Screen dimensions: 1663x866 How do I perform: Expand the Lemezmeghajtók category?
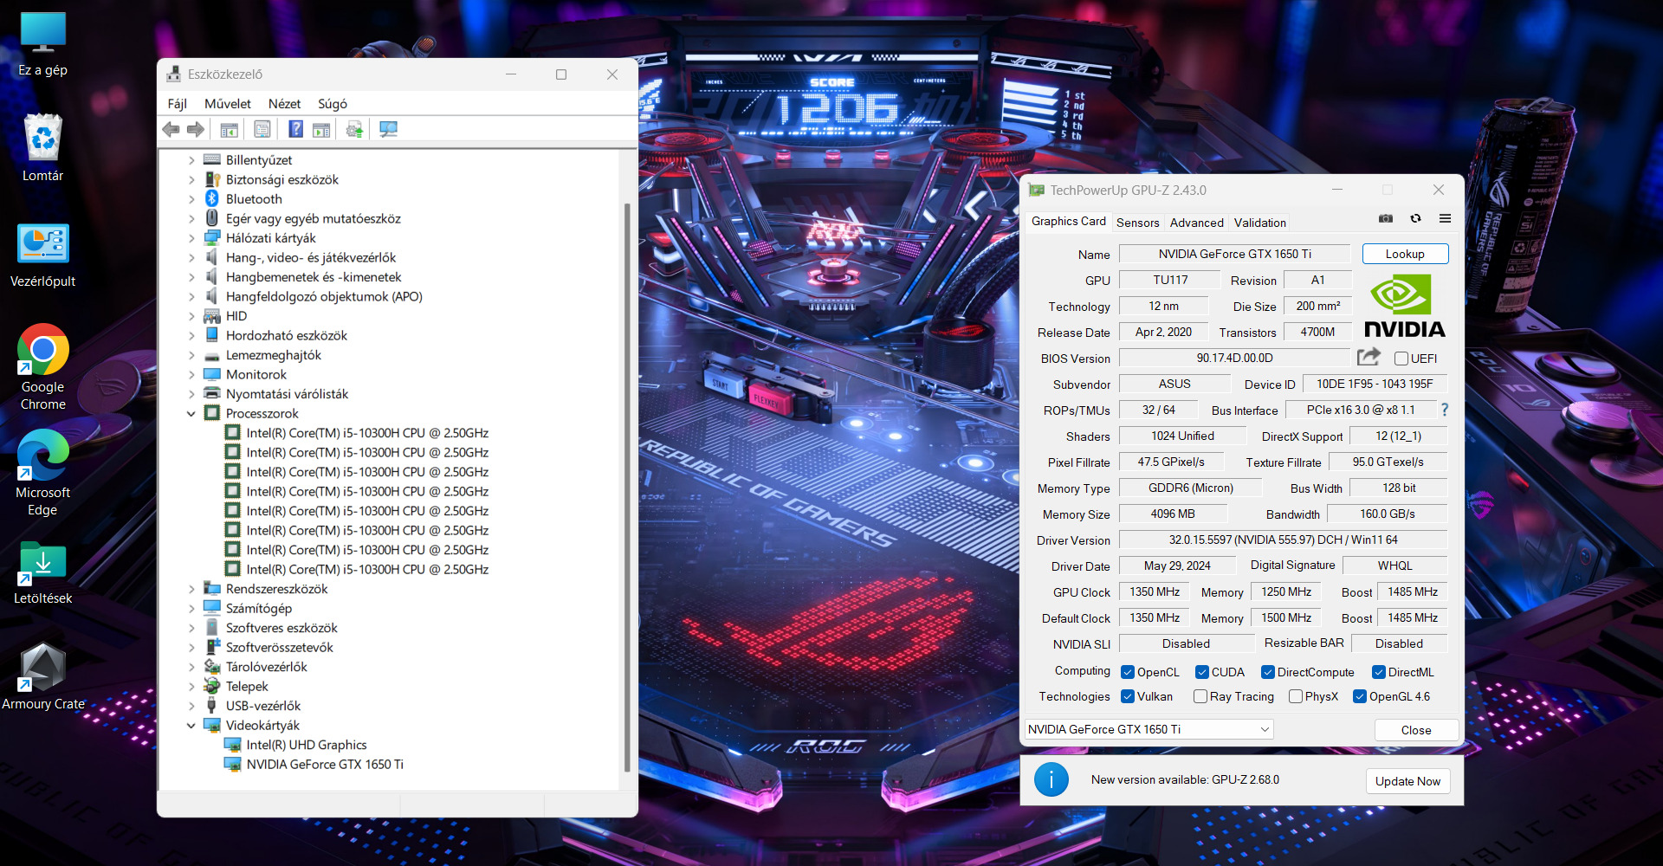click(191, 355)
